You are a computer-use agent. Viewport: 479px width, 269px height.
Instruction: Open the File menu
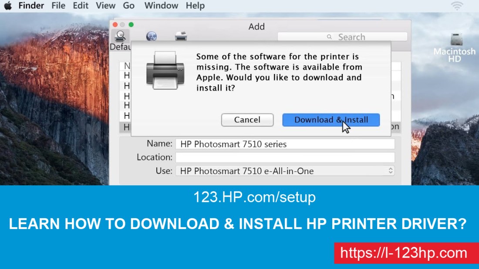coord(58,6)
